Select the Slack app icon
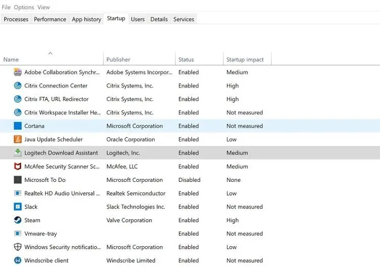 (x=18, y=207)
